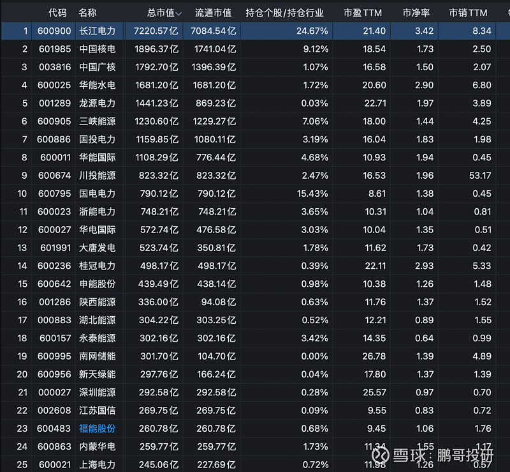Click PE value 8.61
Viewport: 510px width, 472px height.
(377, 194)
